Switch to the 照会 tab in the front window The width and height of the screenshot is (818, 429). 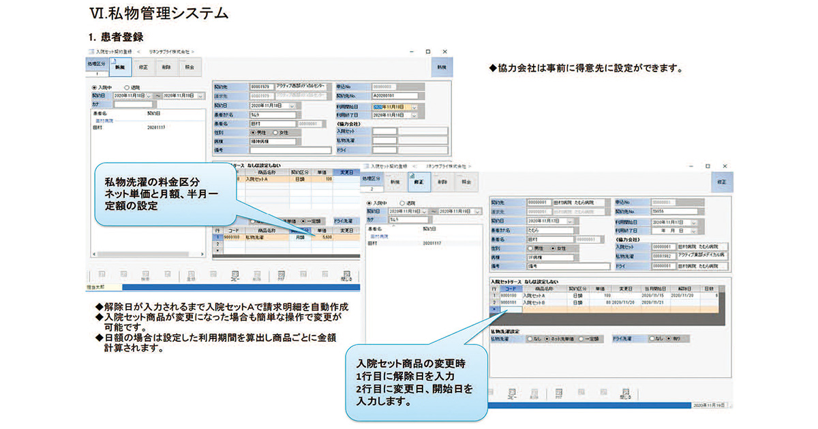click(466, 182)
